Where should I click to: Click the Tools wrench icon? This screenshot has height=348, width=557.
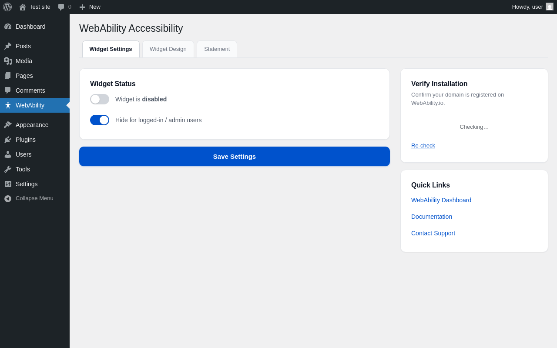point(8,169)
